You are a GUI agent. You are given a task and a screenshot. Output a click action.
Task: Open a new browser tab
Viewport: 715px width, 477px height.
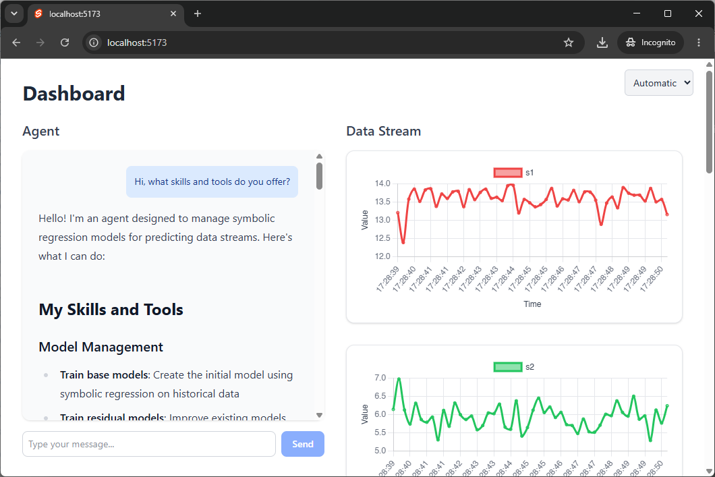click(x=198, y=13)
